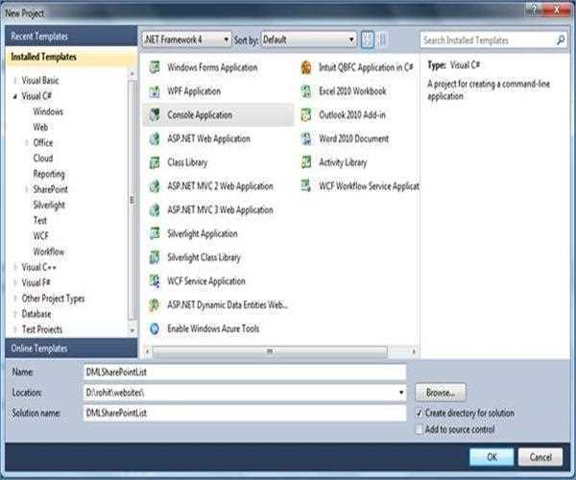This screenshot has height=480, width=576.
Task: Select the WPF Application icon
Action: pos(154,91)
